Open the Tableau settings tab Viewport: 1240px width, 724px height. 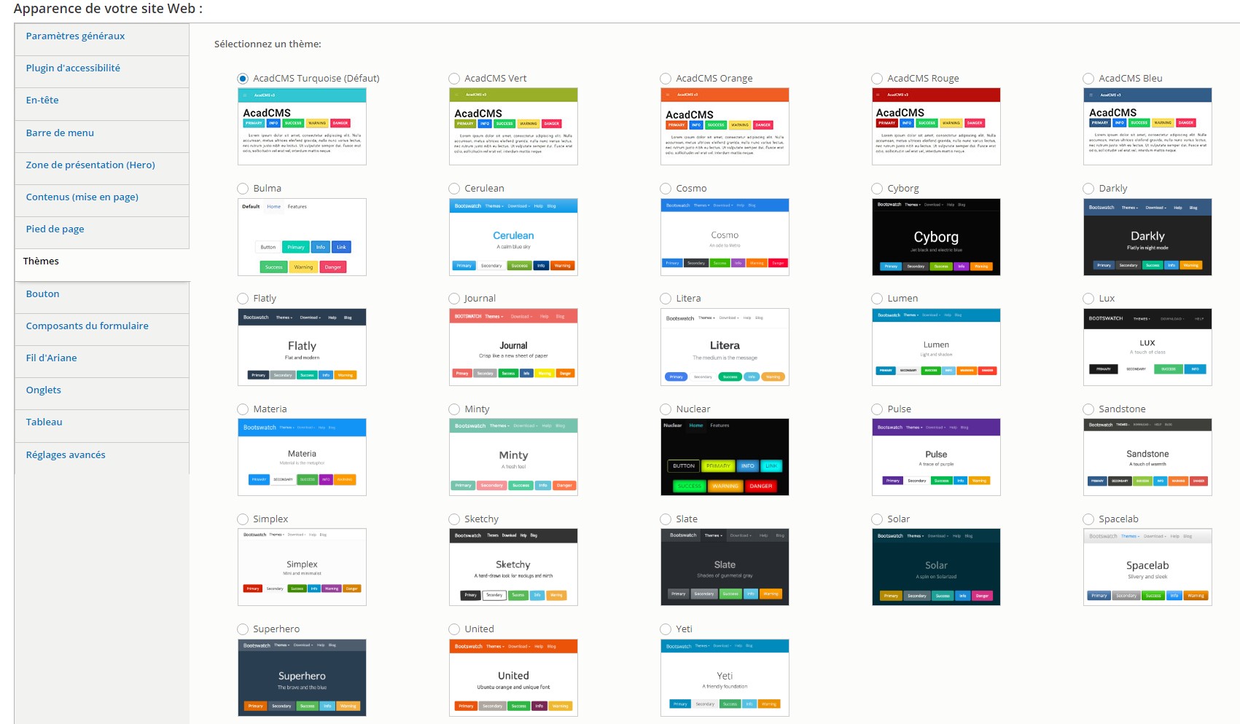click(x=102, y=426)
